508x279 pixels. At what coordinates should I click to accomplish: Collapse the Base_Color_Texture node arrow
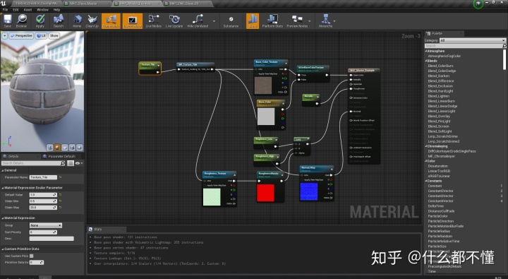coord(286,63)
